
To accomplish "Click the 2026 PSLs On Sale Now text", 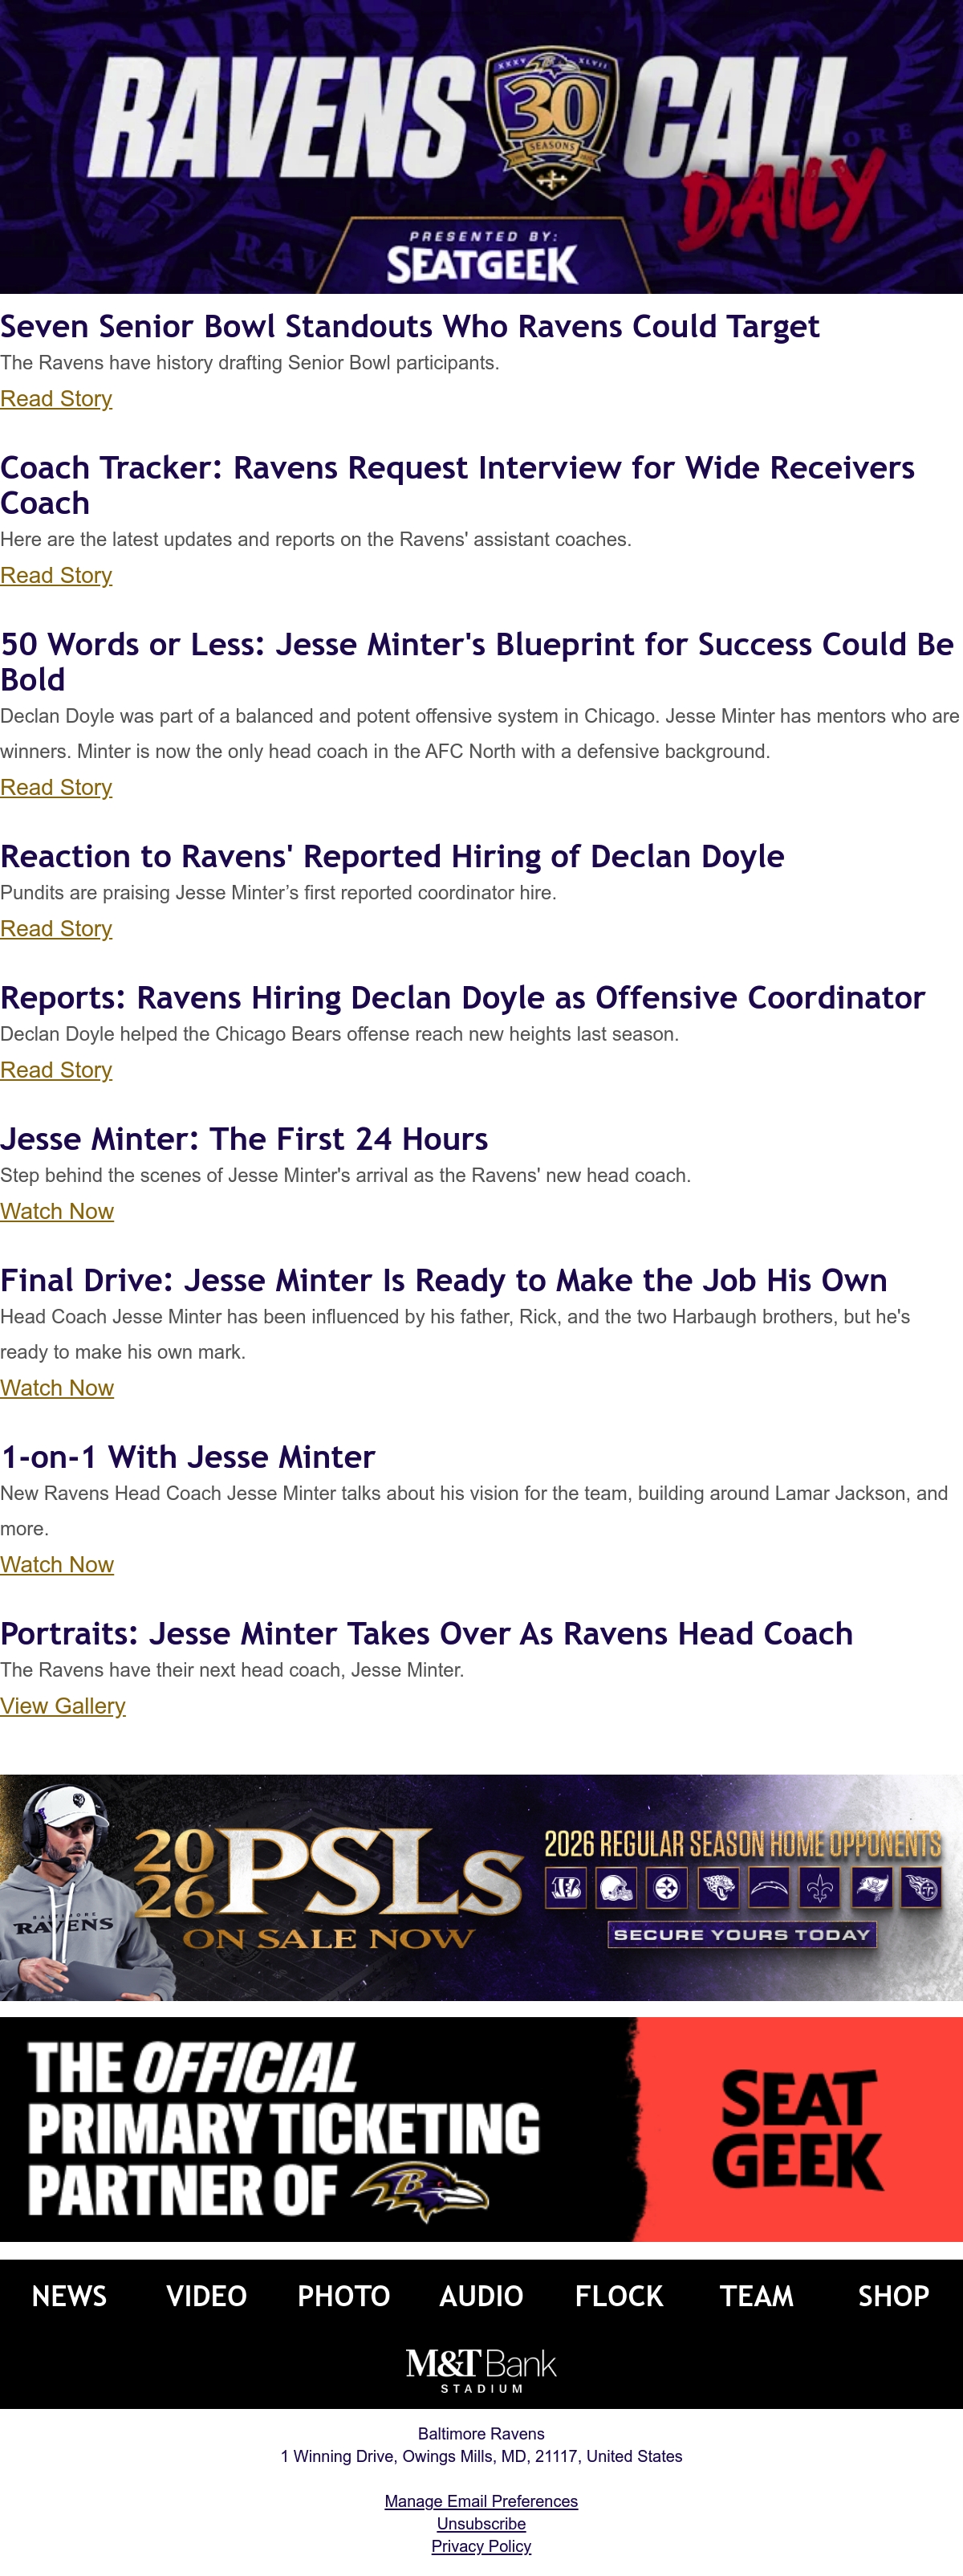I will coord(330,1888).
